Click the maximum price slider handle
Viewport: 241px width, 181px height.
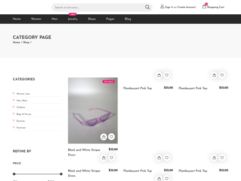61,174
